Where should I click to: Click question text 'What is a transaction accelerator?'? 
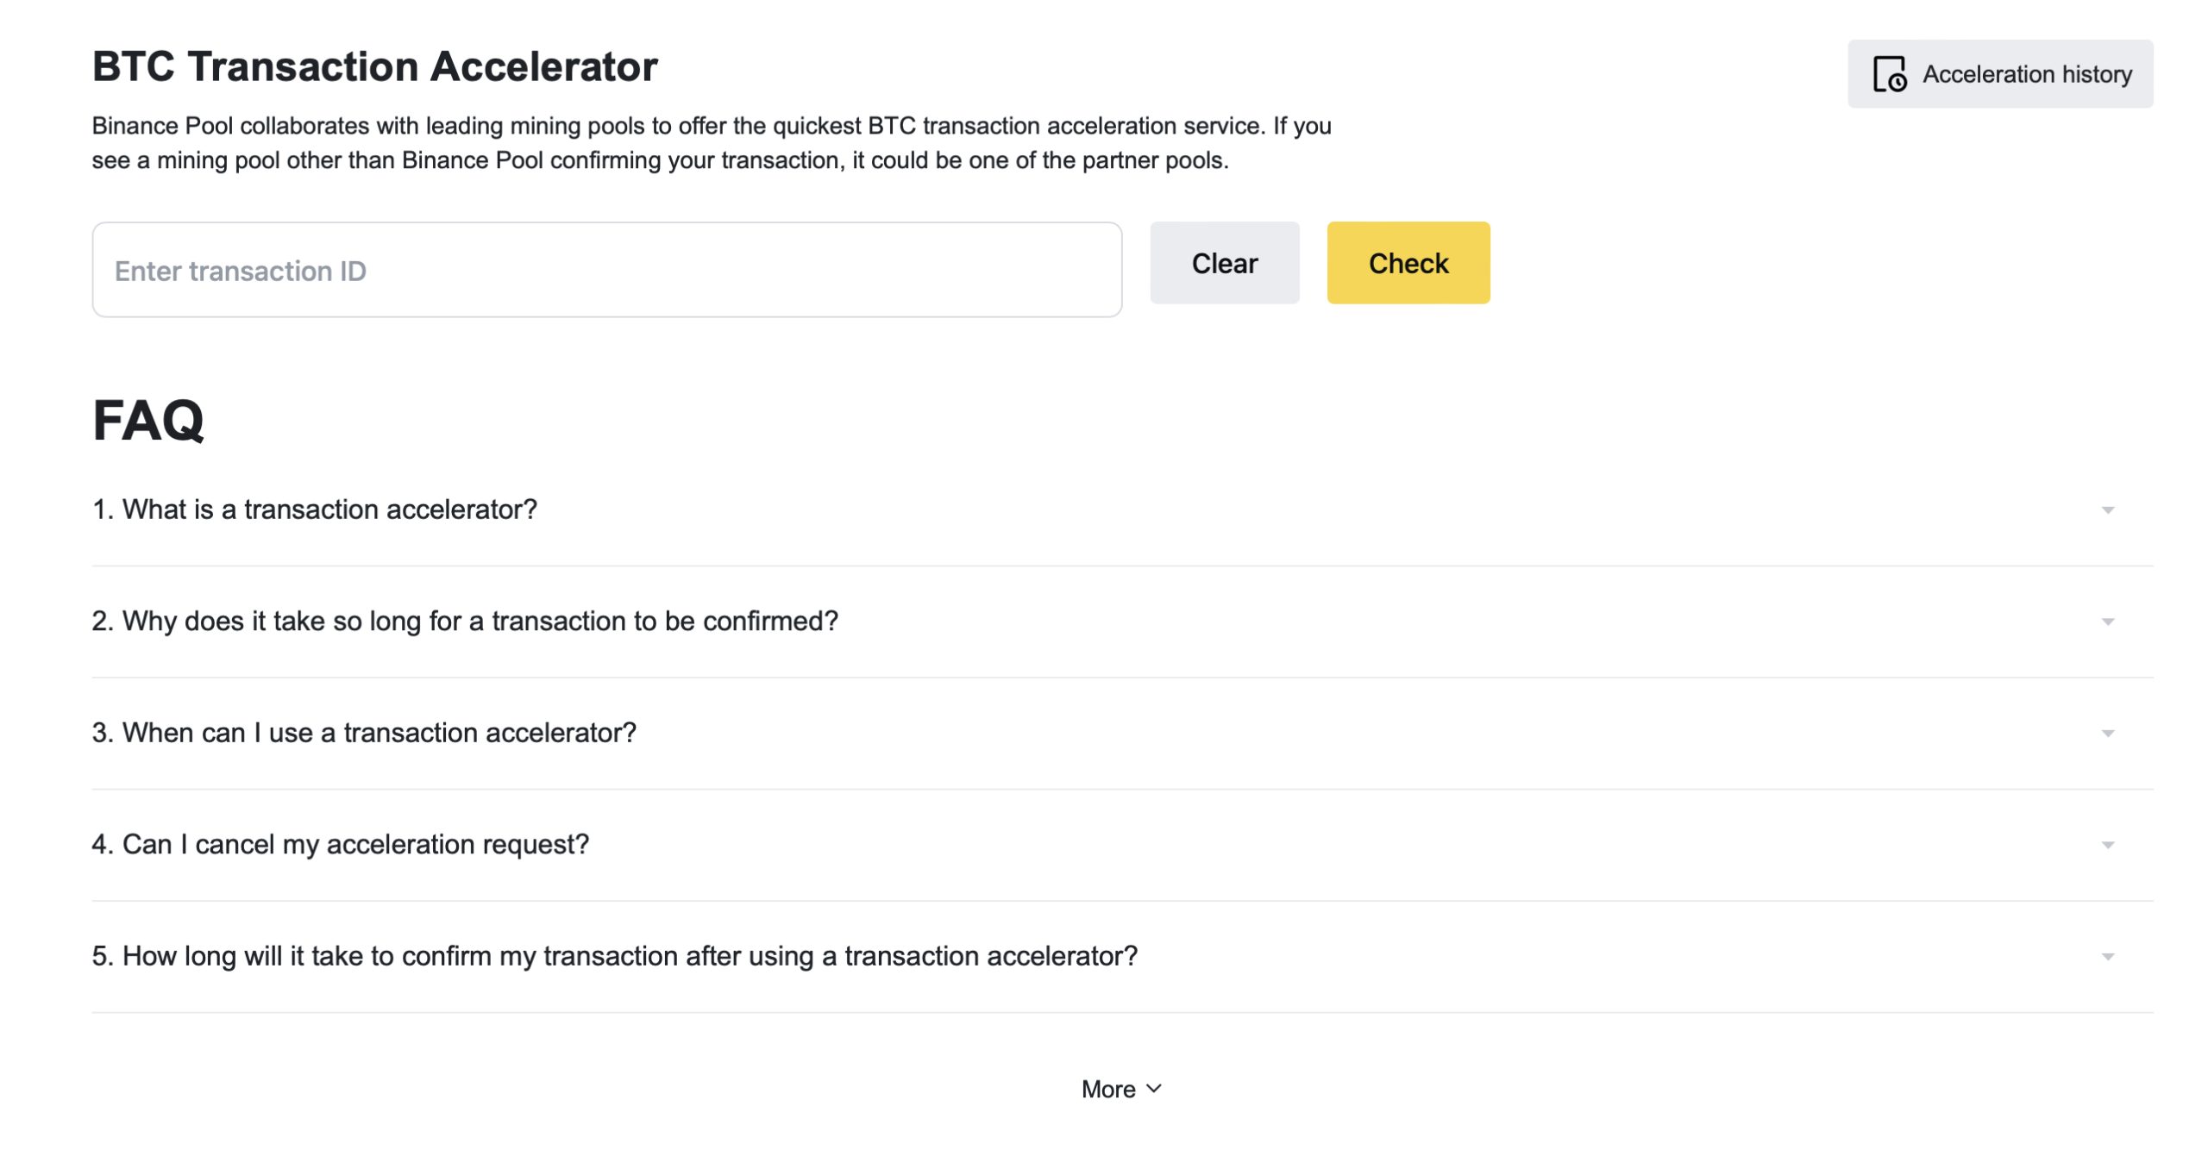point(314,509)
